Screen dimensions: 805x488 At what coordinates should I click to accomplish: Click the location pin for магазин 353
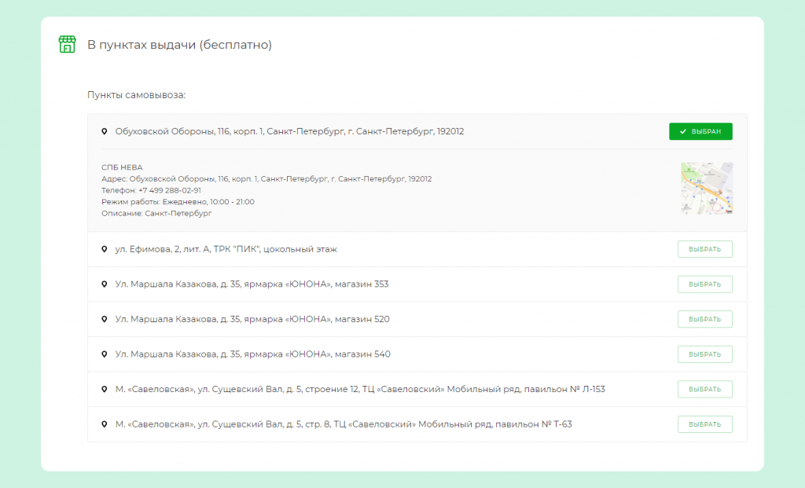click(x=105, y=284)
